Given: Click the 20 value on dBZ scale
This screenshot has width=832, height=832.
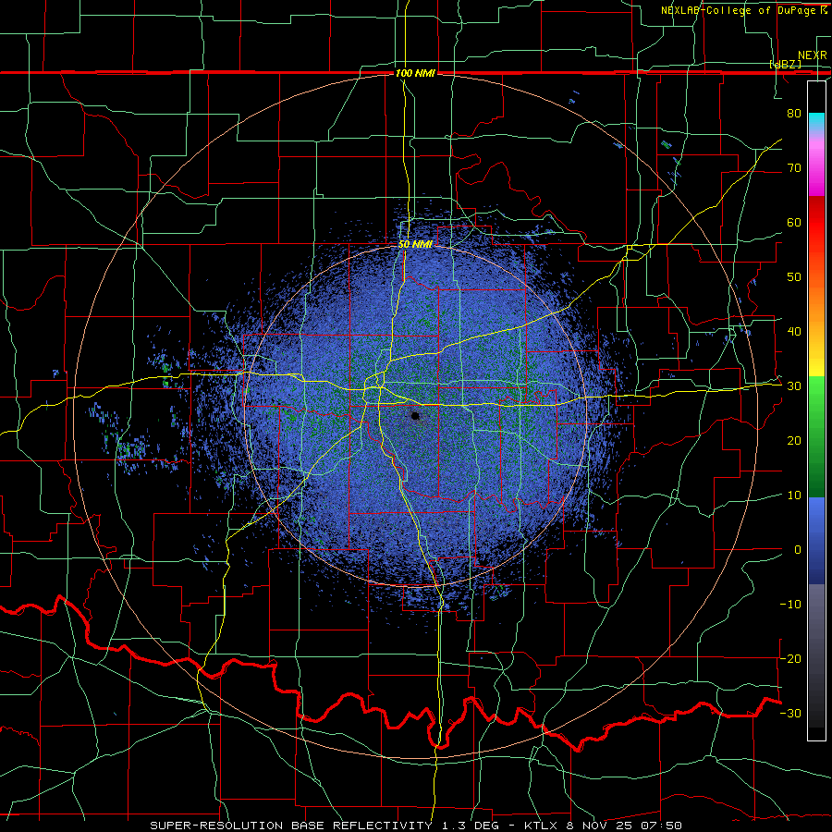Looking at the screenshot, I should pos(794,440).
